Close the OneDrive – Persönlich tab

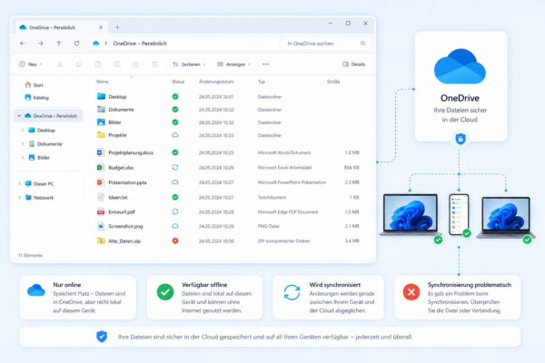click(101, 27)
